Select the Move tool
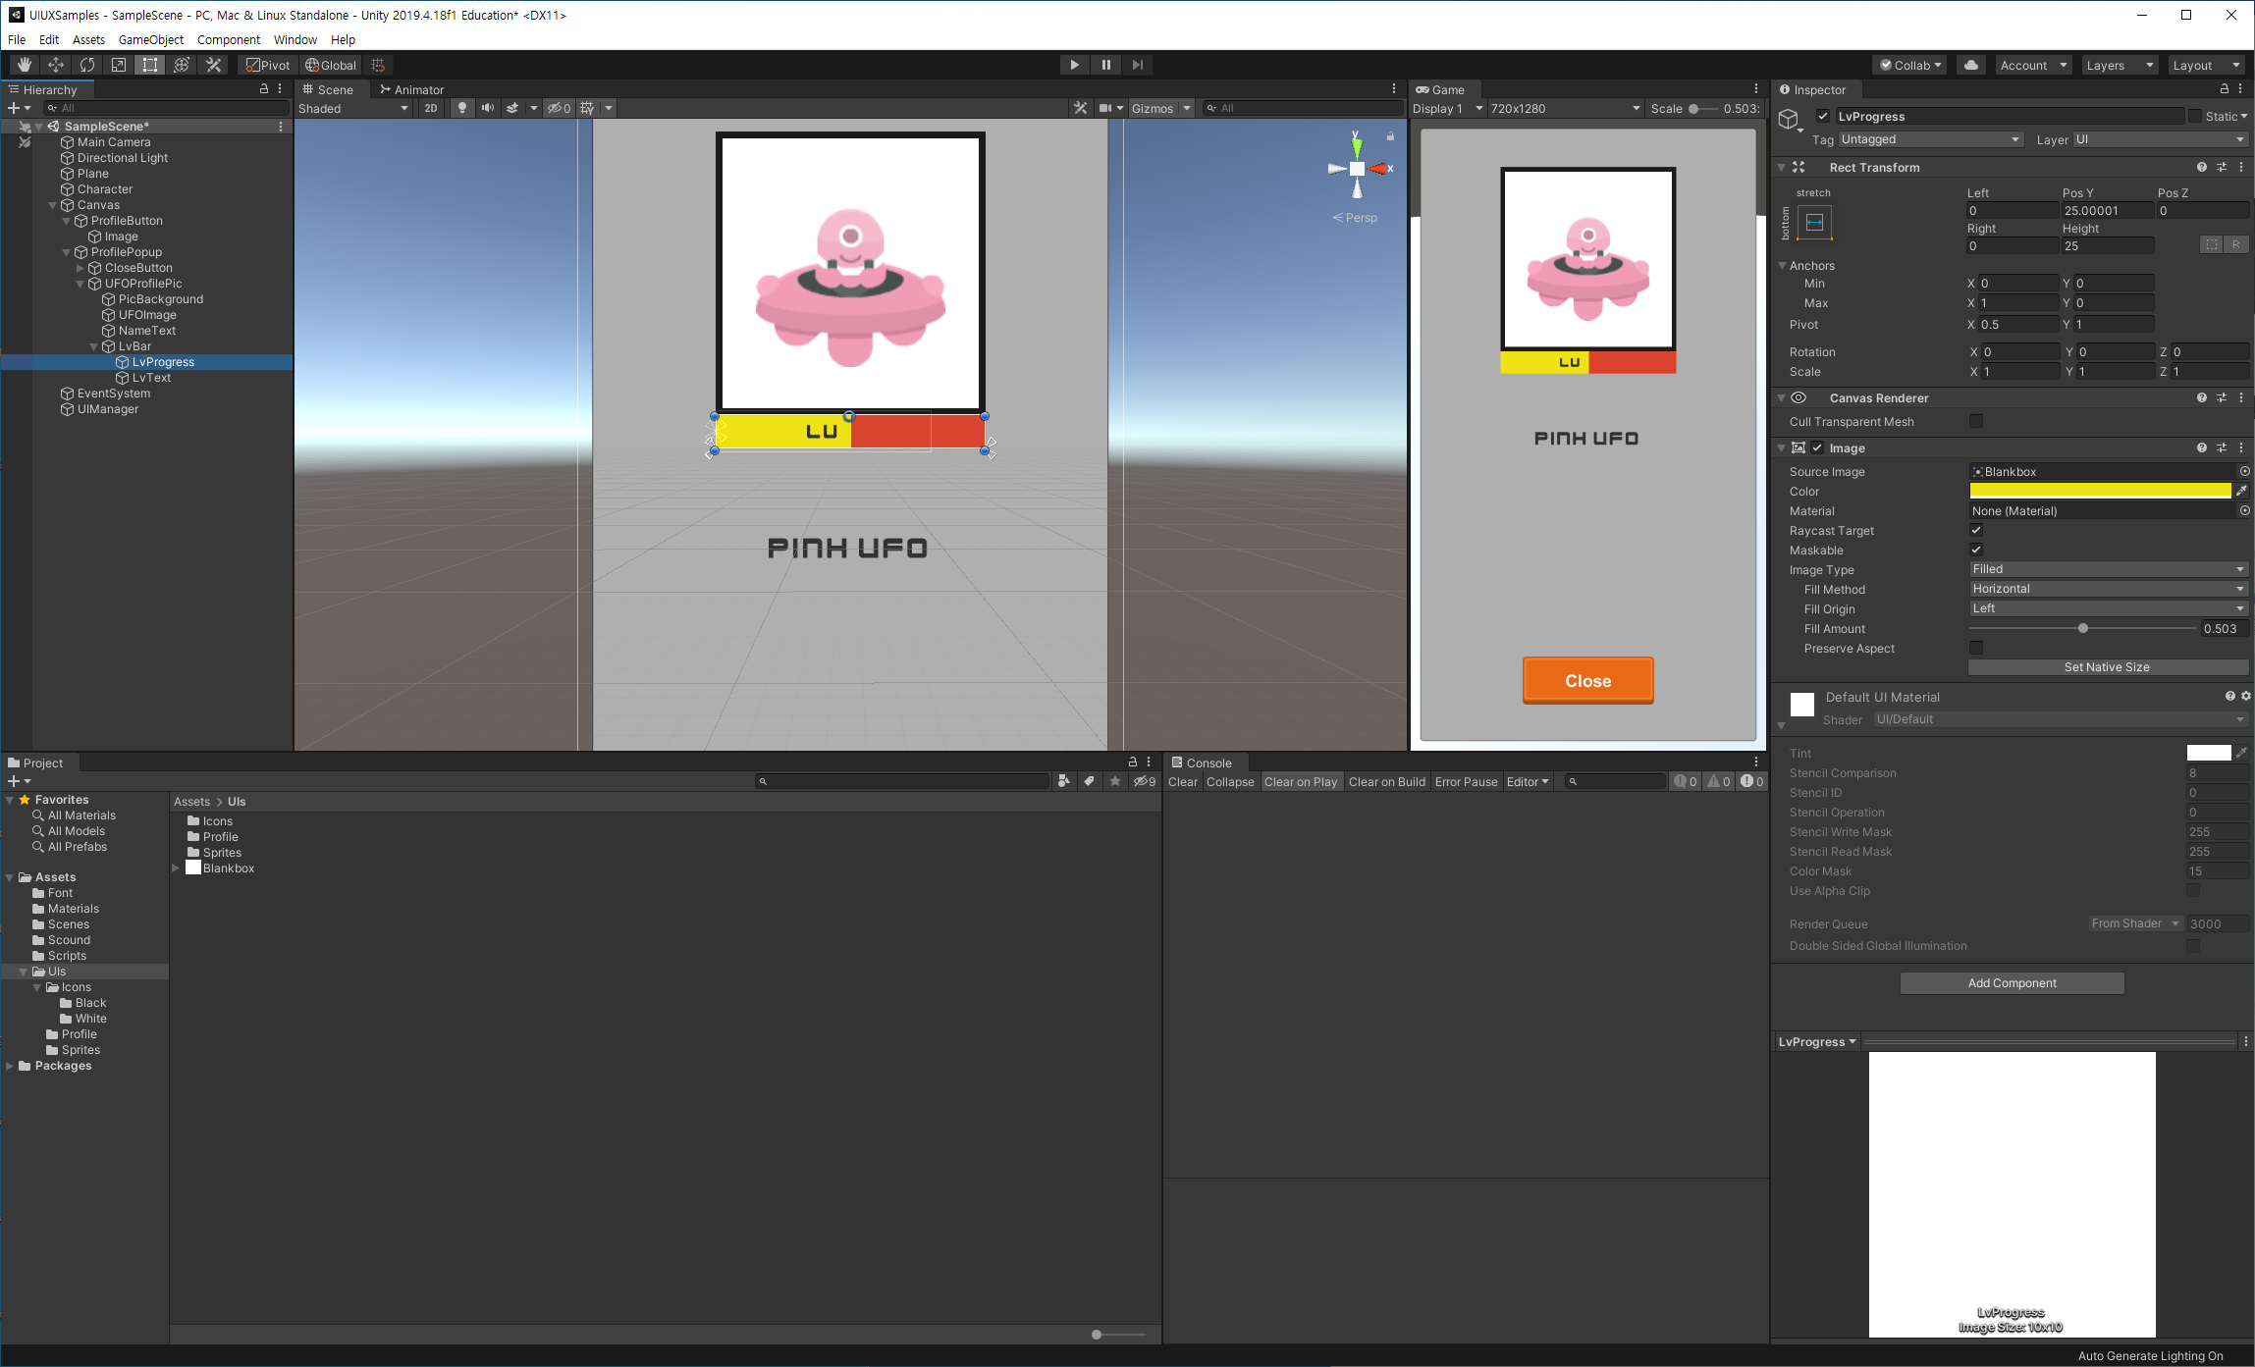 [x=56, y=65]
